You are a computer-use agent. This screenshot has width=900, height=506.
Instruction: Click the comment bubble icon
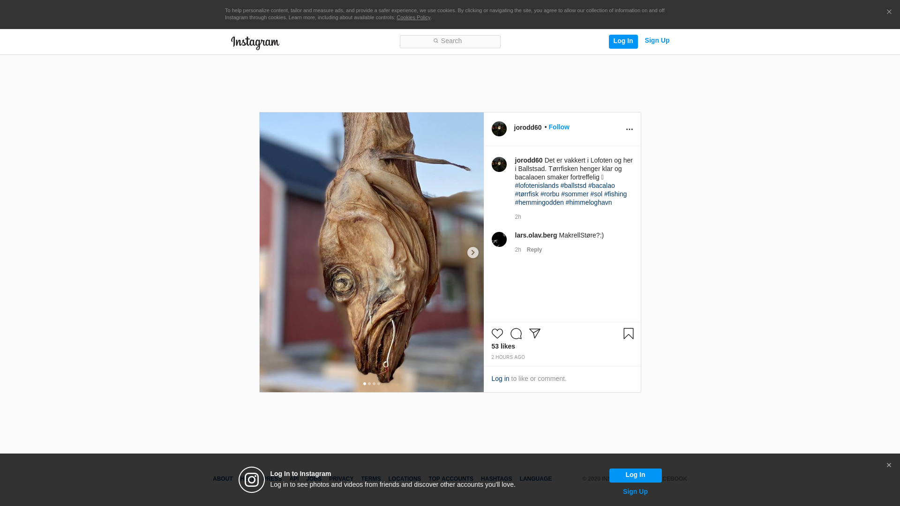click(x=516, y=334)
